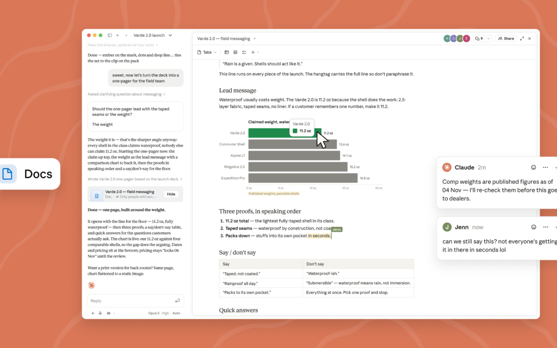Close the document panel with the X
Viewport: 557px width, 348px height.
530,38
